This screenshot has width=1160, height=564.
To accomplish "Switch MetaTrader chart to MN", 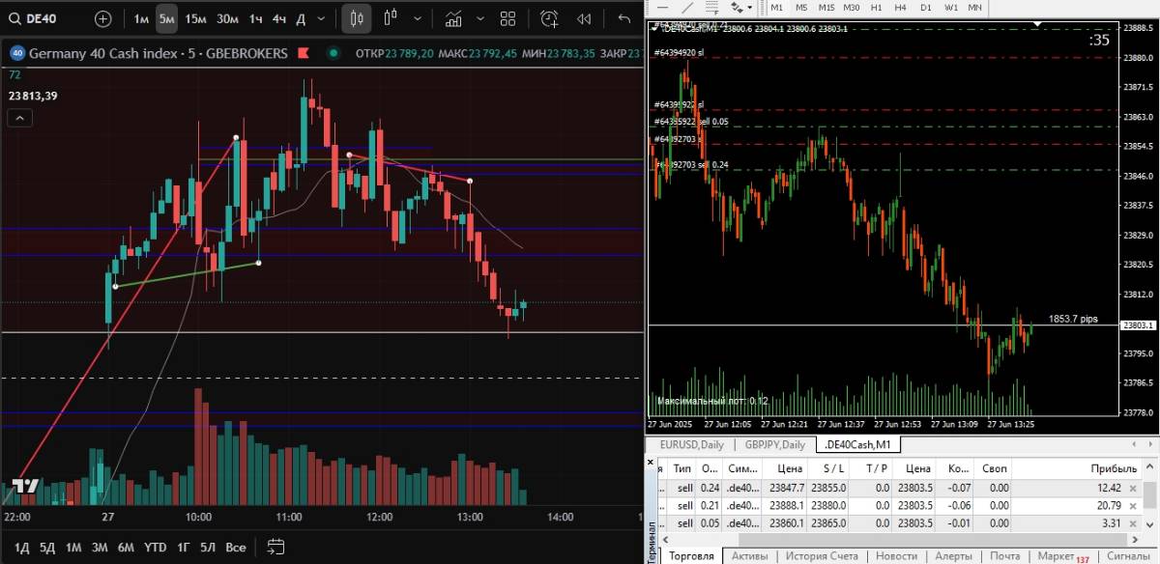I will point(975,7).
